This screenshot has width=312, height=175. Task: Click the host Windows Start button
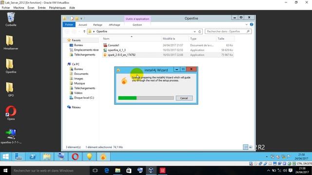pyautogui.click(x=5, y=171)
